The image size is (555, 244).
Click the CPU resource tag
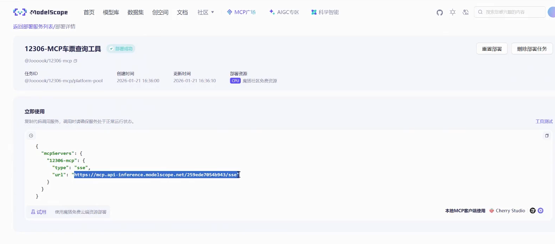235,81
